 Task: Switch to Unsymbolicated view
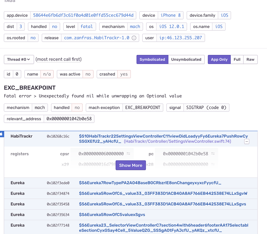(186, 59)
